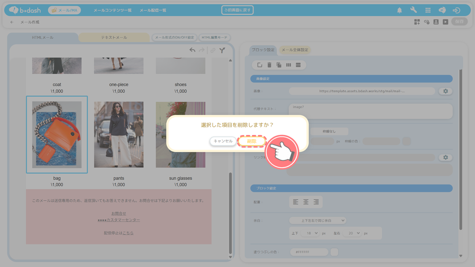This screenshot has width=475, height=267.
Task: Click the undo arrow icon
Action: [x=192, y=50]
